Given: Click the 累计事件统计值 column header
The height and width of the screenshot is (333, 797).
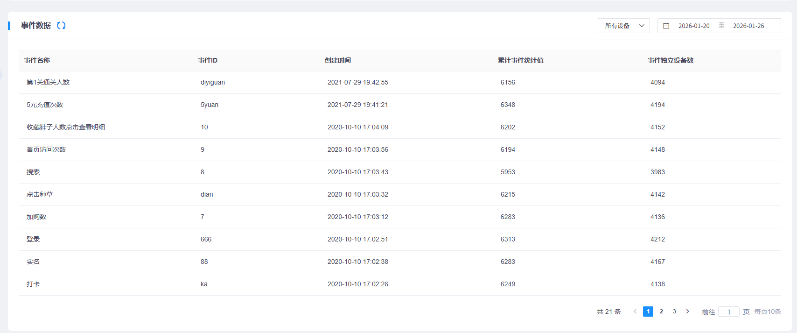Looking at the screenshot, I should click(520, 60).
